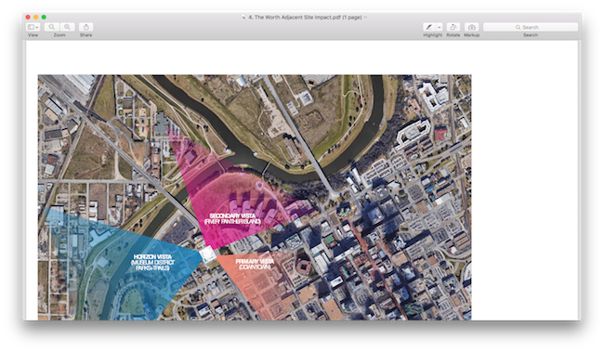Select the Highlight pen tool
This screenshot has width=604, height=352.
pyautogui.click(x=428, y=27)
